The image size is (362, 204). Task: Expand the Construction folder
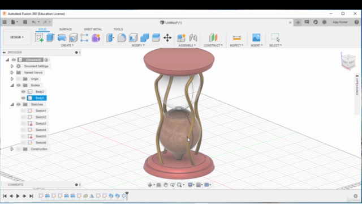click(12, 149)
